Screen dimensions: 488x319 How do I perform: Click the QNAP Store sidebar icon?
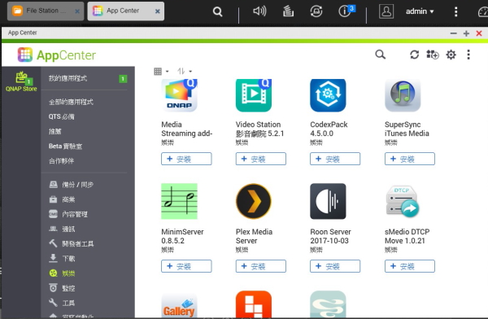[x=21, y=81]
